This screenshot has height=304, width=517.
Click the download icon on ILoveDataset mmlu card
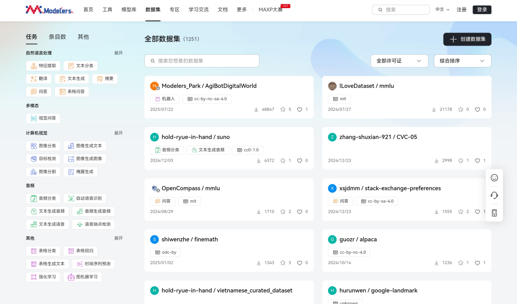(434, 109)
